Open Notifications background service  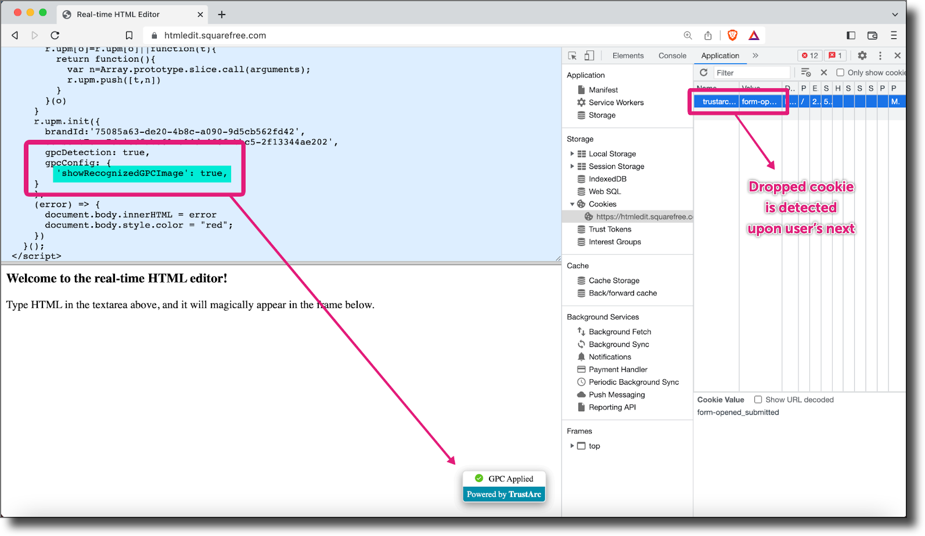point(609,357)
